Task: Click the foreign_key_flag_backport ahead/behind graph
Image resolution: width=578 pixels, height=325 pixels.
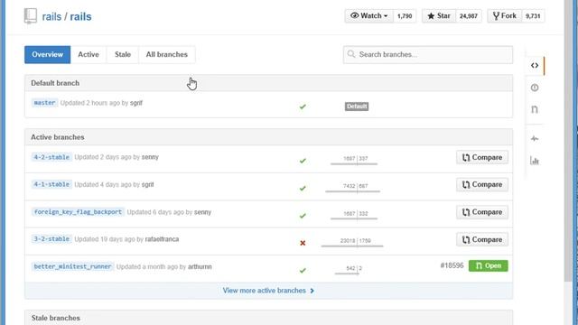Action: click(354, 215)
